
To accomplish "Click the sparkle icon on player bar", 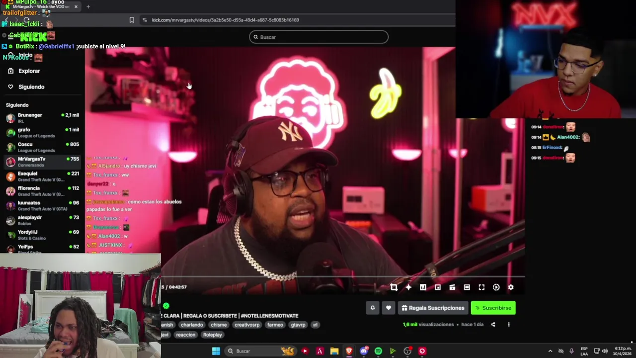I will tap(408, 287).
